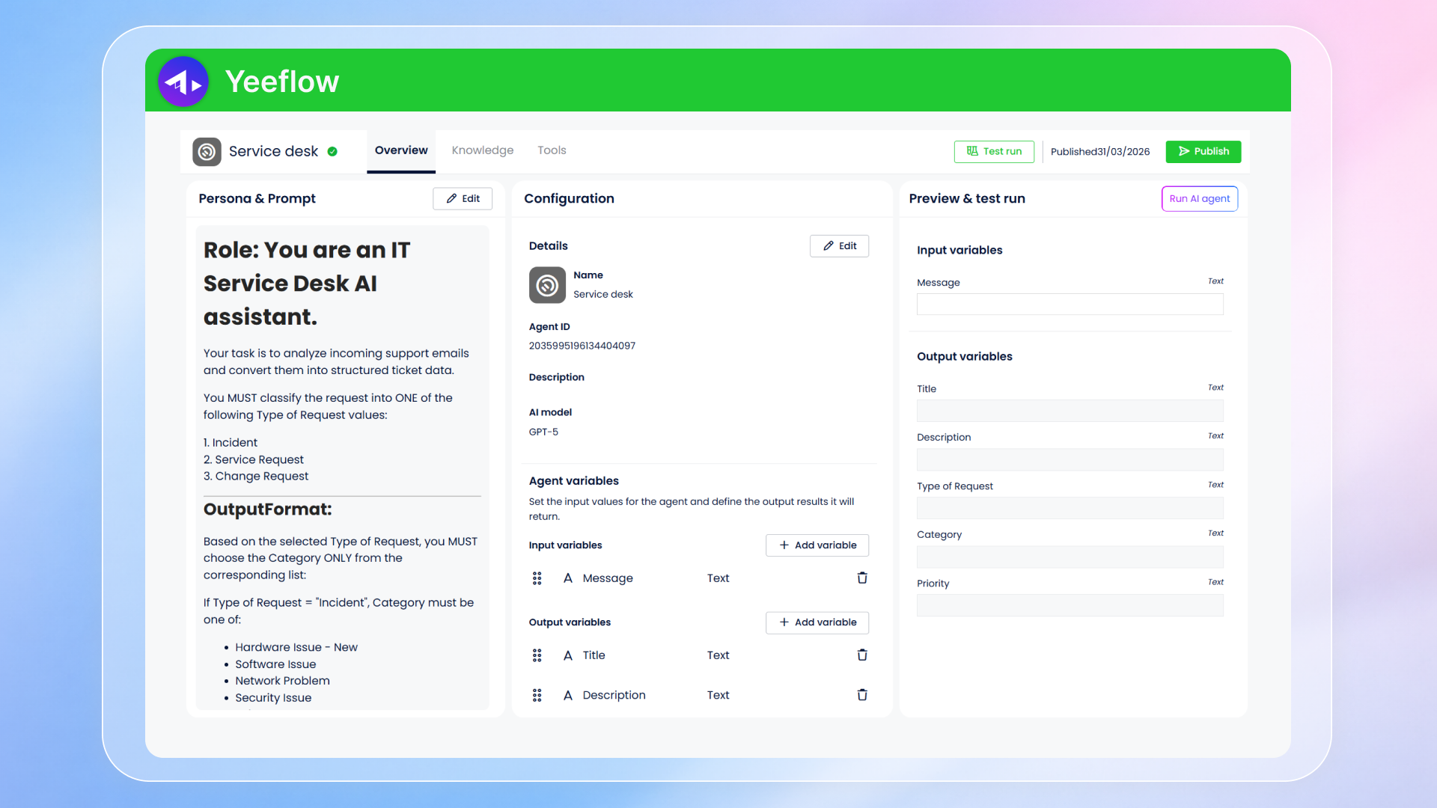Image resolution: width=1437 pixels, height=808 pixels.
Task: Click the Service desk avatar under Details
Action: (x=547, y=285)
